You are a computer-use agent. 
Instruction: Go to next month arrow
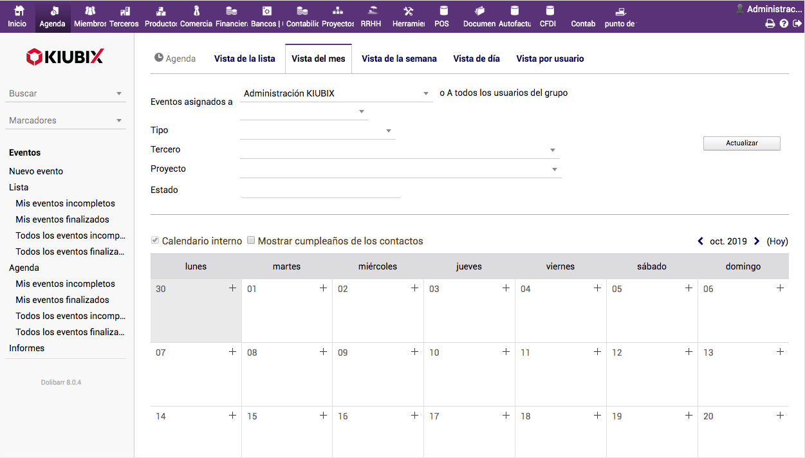[757, 241]
